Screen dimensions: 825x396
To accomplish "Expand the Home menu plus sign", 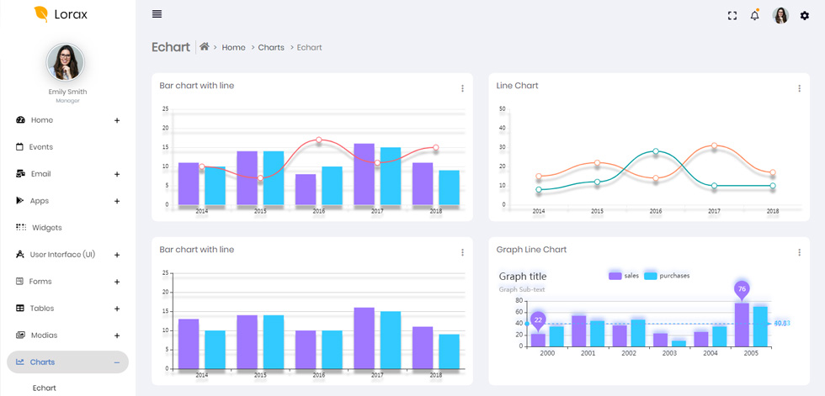I will click(x=117, y=120).
